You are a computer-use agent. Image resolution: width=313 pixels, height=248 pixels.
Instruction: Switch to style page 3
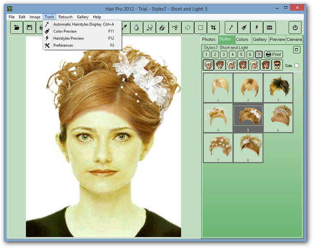(224, 54)
